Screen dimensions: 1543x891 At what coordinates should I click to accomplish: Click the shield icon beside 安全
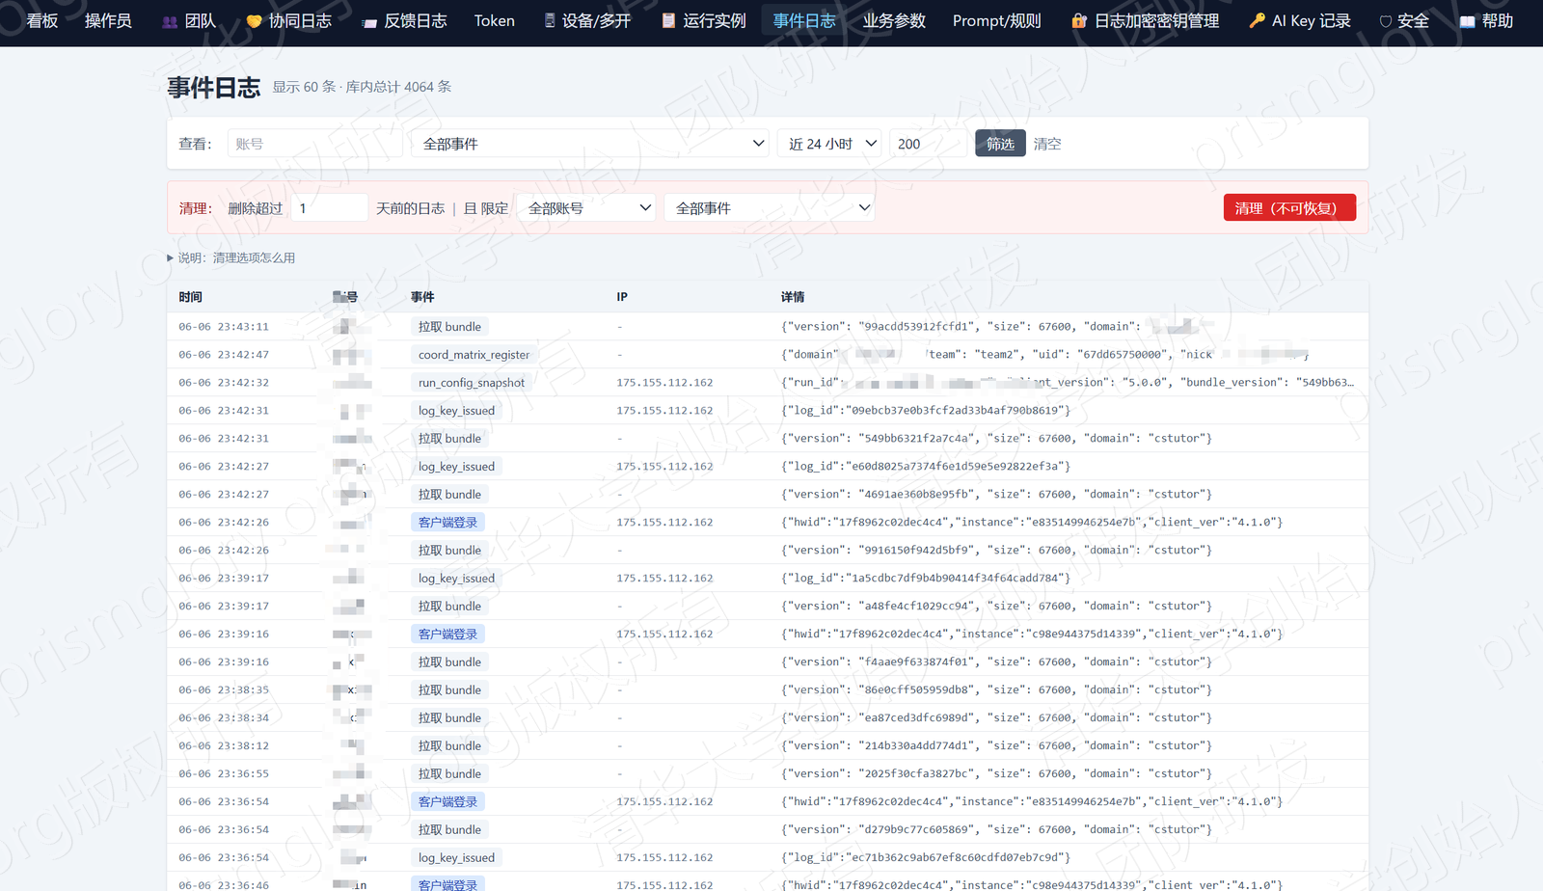[x=1385, y=21]
